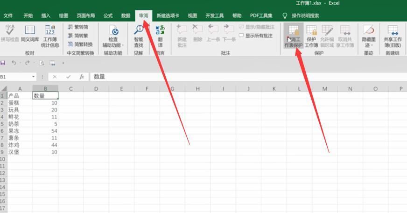Click cell containing 蛋糕
The width and height of the screenshot is (407, 213).
click(x=20, y=103)
